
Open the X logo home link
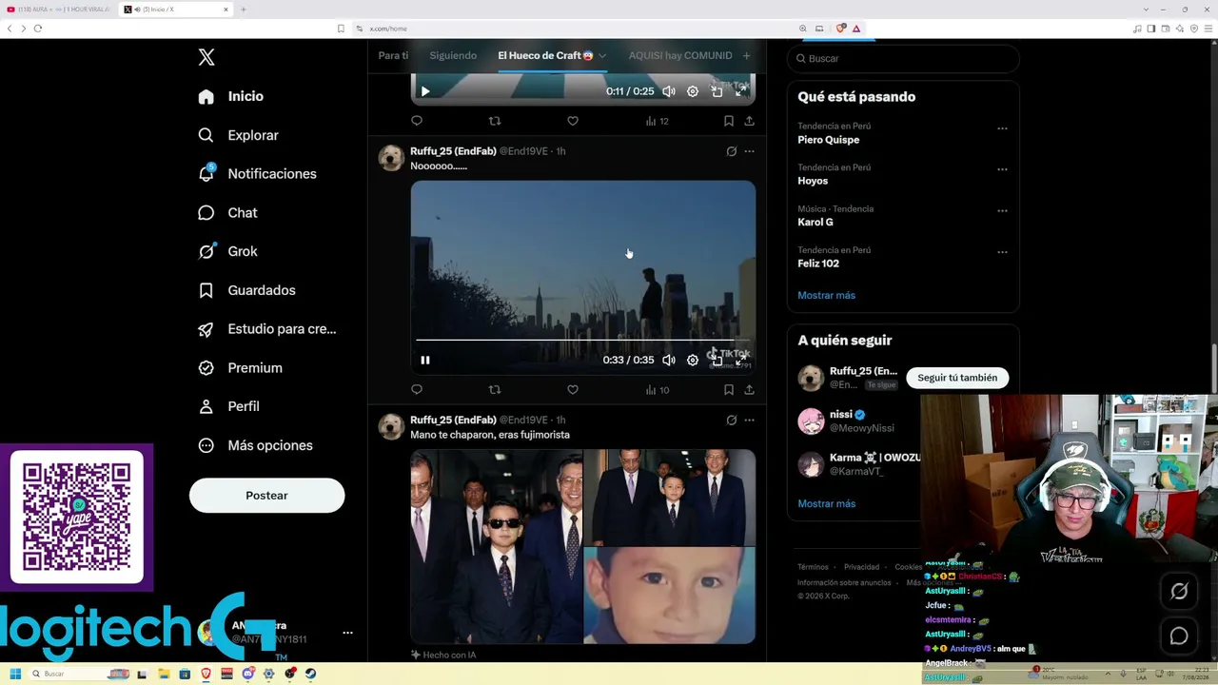[x=206, y=57]
